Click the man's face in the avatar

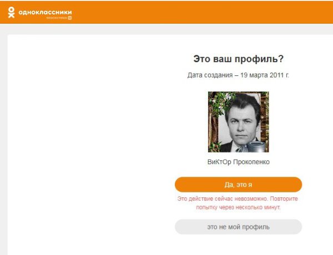[242, 123]
